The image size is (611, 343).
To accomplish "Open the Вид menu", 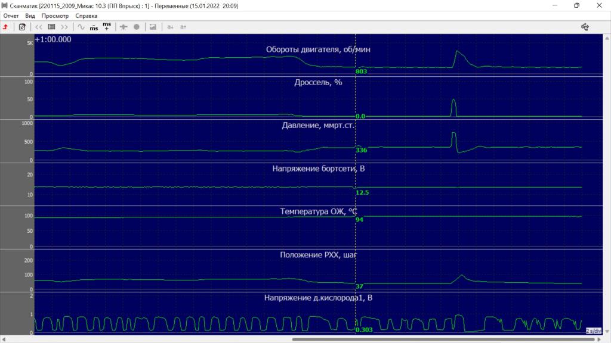I will click(30, 16).
